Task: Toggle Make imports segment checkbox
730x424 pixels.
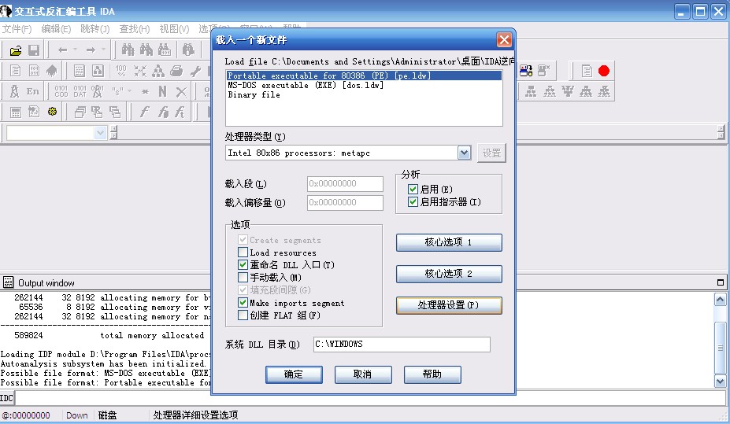Action: click(x=243, y=303)
